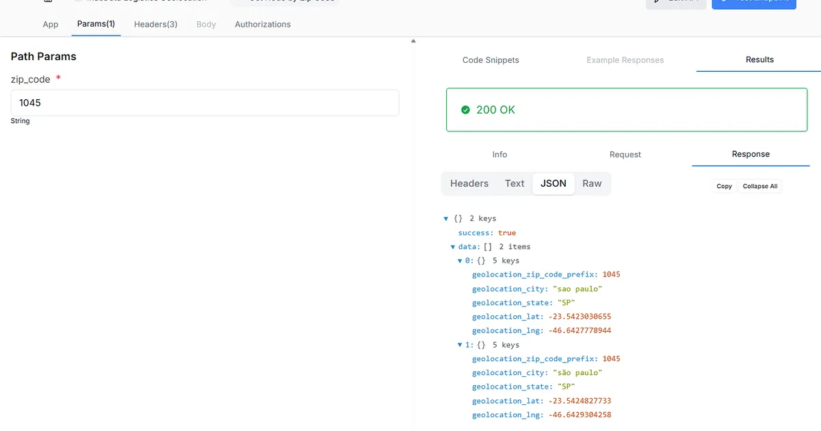Click zip code prefix 1045 in item 1
Image resolution: width=821 pixels, height=431 pixels.
pyautogui.click(x=611, y=358)
